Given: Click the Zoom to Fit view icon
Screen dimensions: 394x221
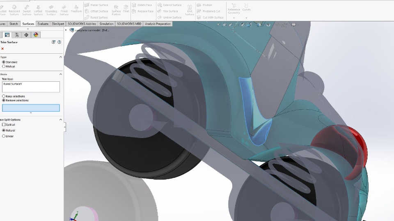Looking at the screenshot, I should pyautogui.click(x=218, y=25).
